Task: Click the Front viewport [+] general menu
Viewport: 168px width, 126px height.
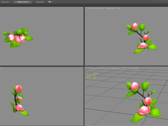Action: tap(87, 8)
